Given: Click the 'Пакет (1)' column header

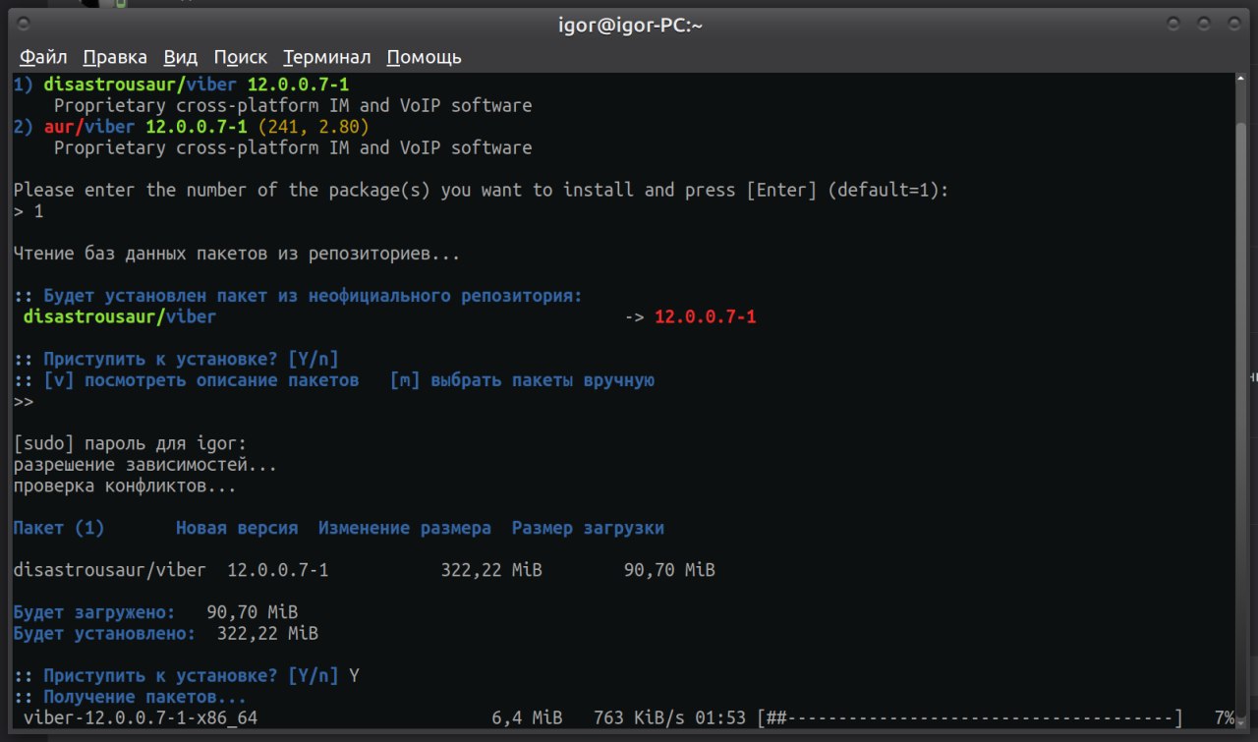Looking at the screenshot, I should click(59, 529).
